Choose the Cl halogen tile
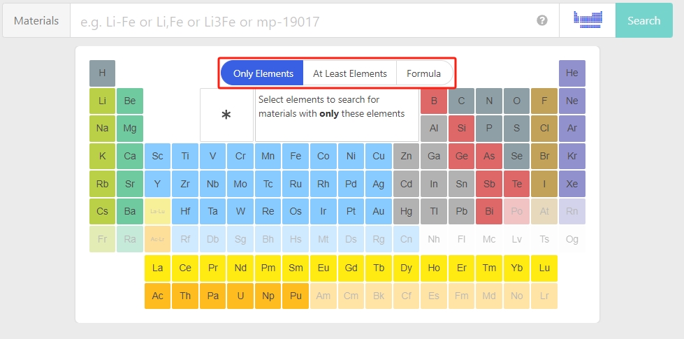 [x=544, y=129]
